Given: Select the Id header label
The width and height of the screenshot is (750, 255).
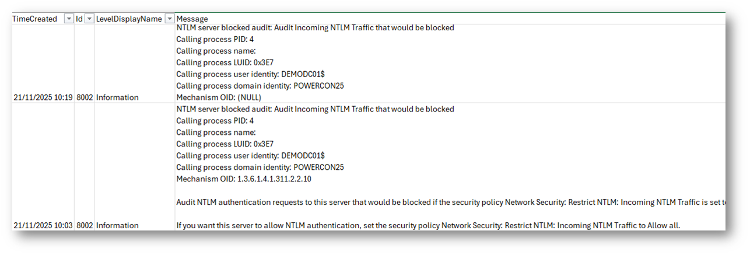Looking at the screenshot, I should click(x=79, y=19).
